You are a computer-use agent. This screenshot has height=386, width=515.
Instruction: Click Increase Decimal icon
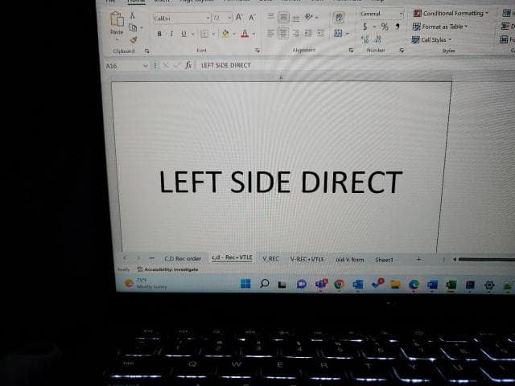click(365, 39)
